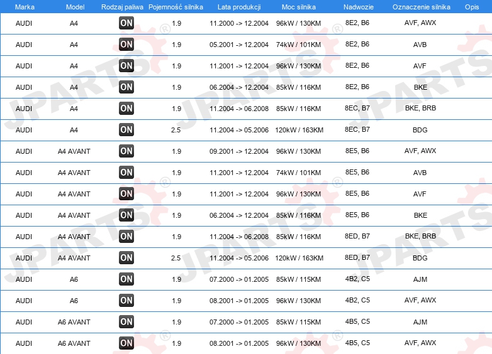Viewport: 492px width, 354px height.
Task: Click the ON diesel icon in the A4 11.2000 row
Action: (126, 23)
